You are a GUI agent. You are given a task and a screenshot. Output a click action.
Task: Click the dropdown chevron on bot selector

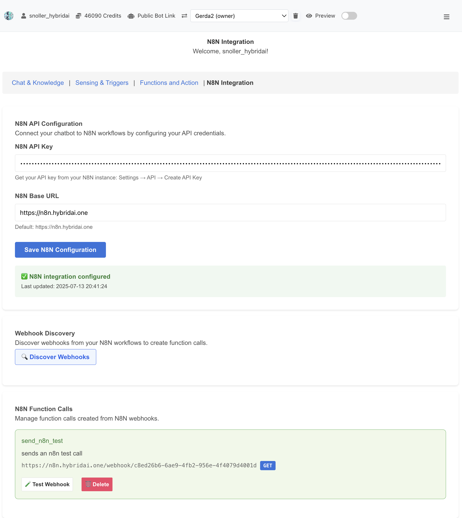pos(283,16)
